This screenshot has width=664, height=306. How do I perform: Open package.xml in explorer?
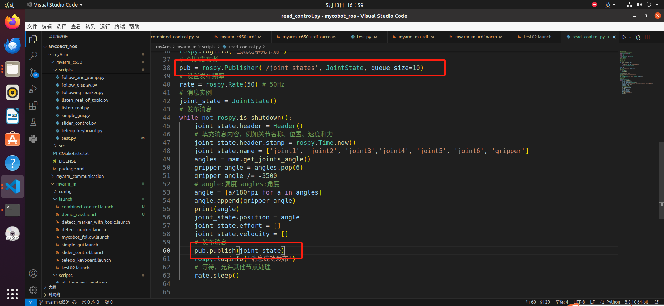[71, 169]
